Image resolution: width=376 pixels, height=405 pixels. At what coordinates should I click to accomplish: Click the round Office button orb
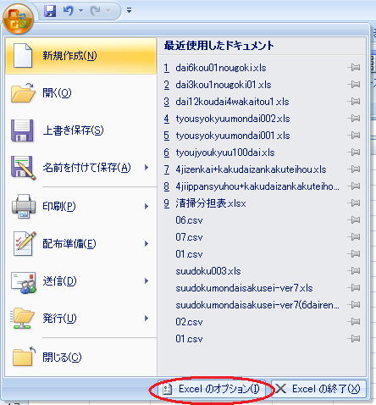pos(18,19)
